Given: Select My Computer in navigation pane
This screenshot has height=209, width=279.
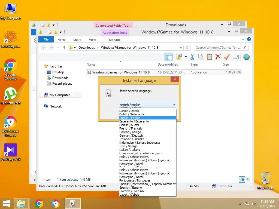Looking at the screenshot, I should (60, 95).
